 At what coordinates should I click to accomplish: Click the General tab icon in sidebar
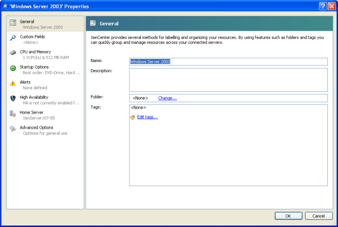pyautogui.click(x=13, y=22)
